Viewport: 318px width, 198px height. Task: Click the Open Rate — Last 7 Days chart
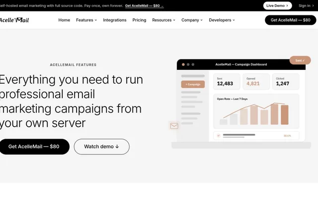point(256,111)
